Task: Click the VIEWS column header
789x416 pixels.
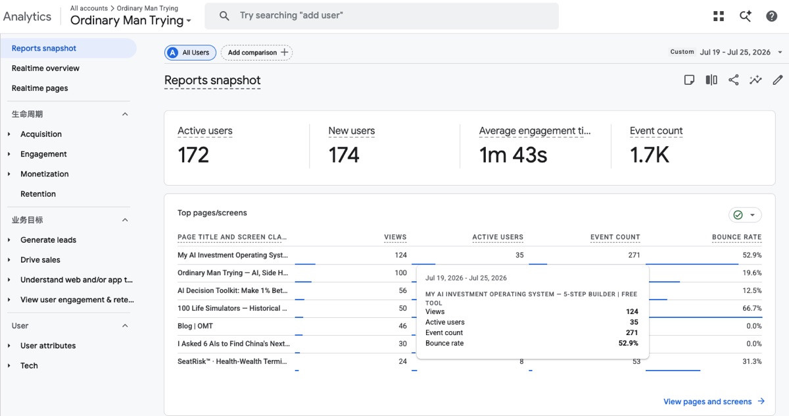Action: 395,237
